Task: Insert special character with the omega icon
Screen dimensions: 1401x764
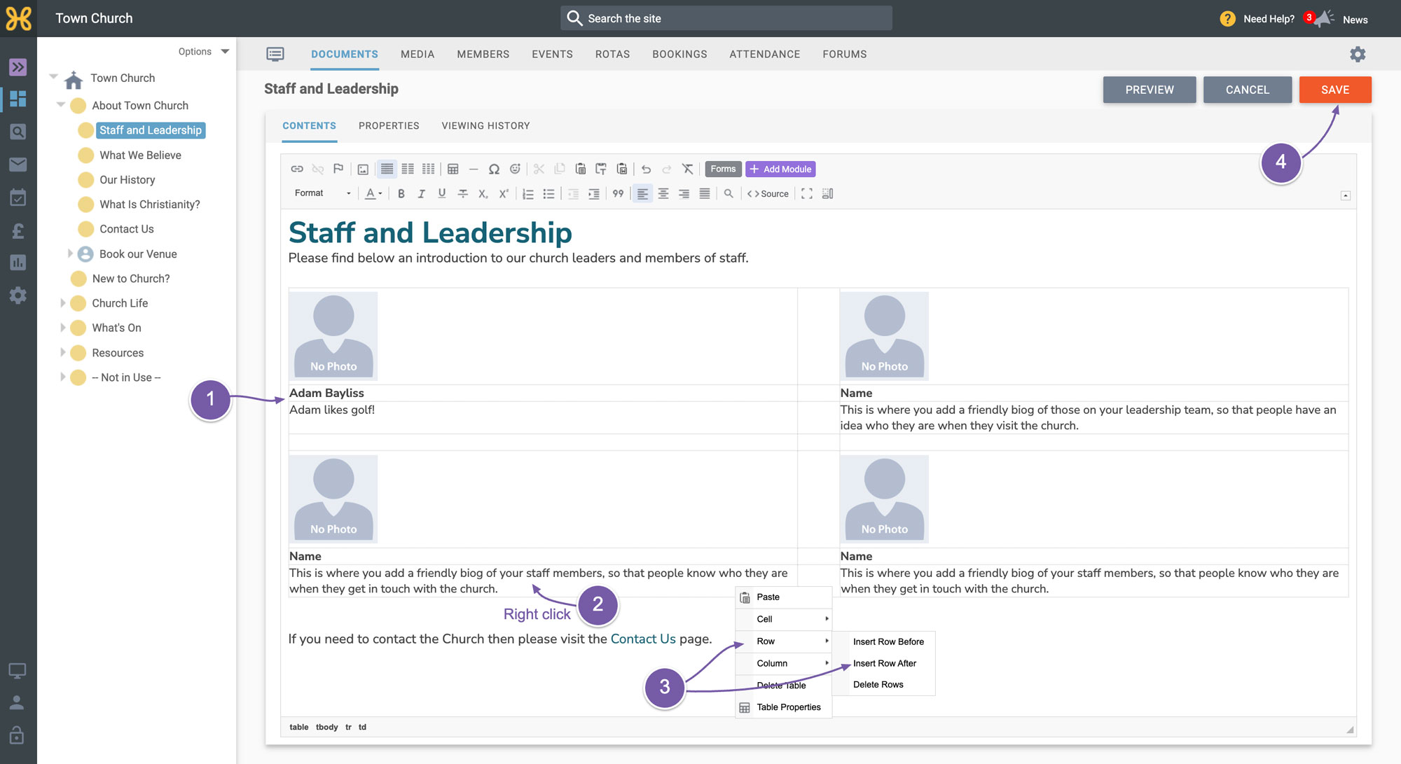Action: click(x=494, y=169)
